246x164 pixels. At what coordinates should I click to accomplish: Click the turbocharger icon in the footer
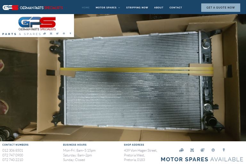202,150
